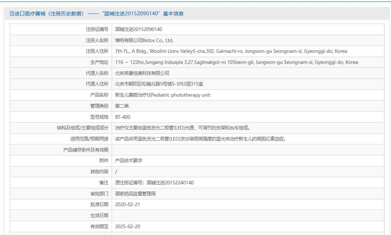Click the 生产地址 label
The height and width of the screenshot is (235, 391).
100,62
